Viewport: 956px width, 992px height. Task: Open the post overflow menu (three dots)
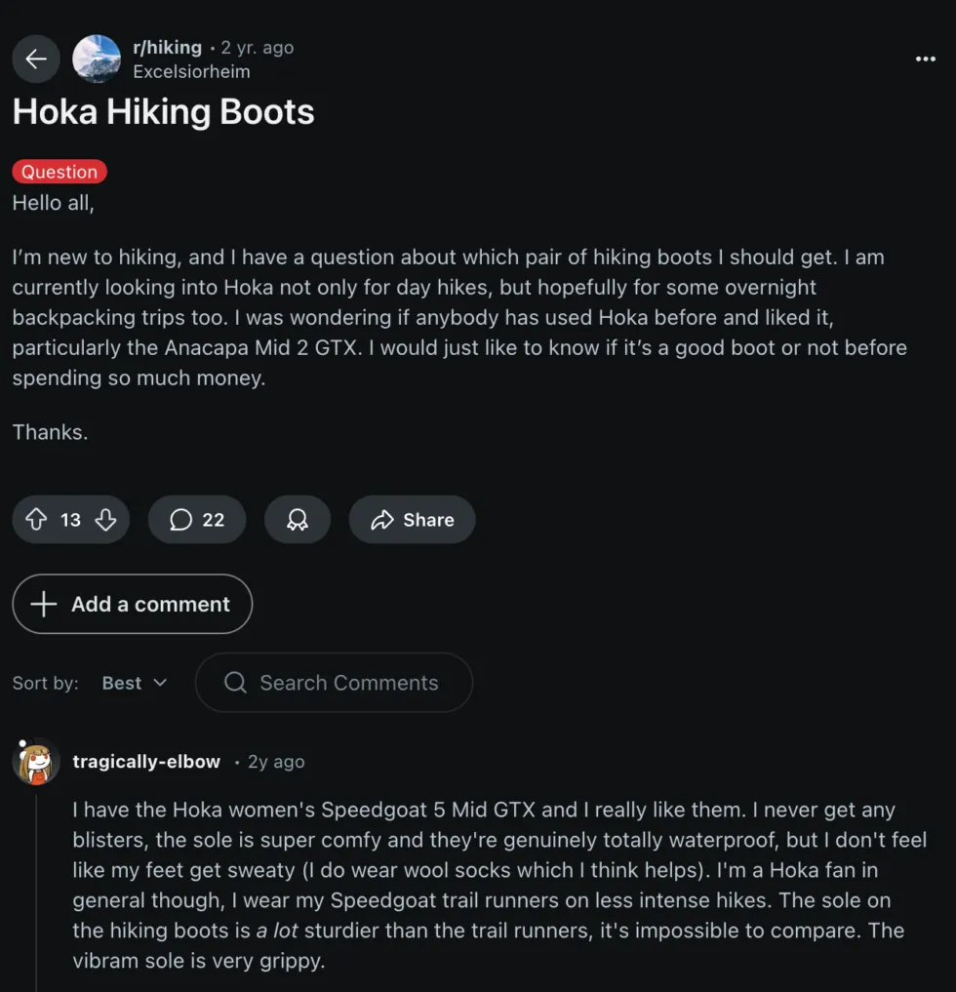click(x=924, y=59)
